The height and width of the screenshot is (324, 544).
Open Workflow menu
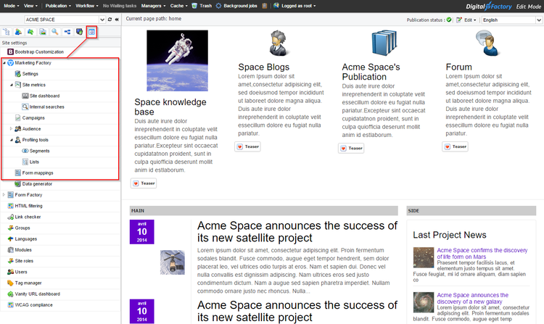point(87,6)
